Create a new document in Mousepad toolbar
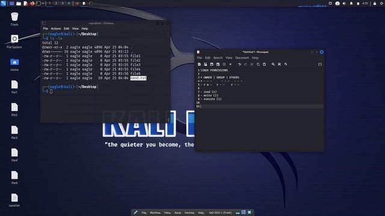Viewport: 385px width, 216px height. (199, 64)
